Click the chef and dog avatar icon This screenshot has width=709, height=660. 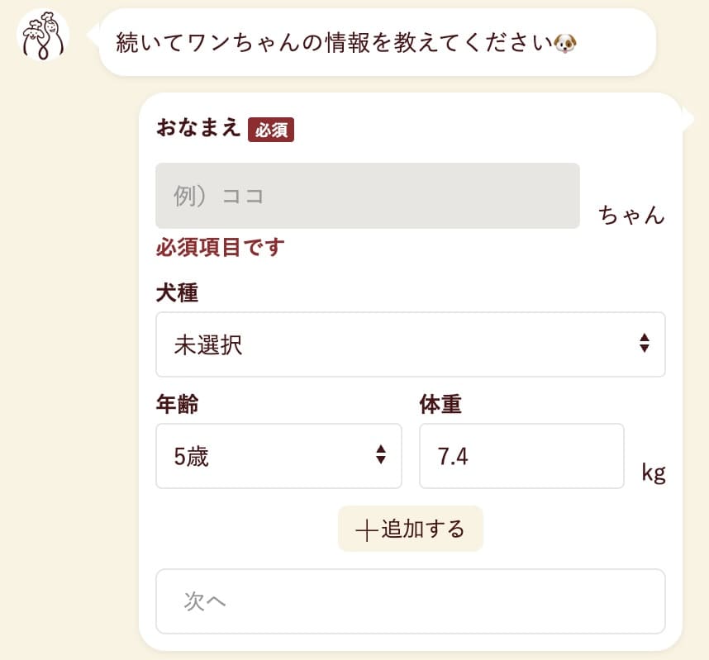coord(43,36)
